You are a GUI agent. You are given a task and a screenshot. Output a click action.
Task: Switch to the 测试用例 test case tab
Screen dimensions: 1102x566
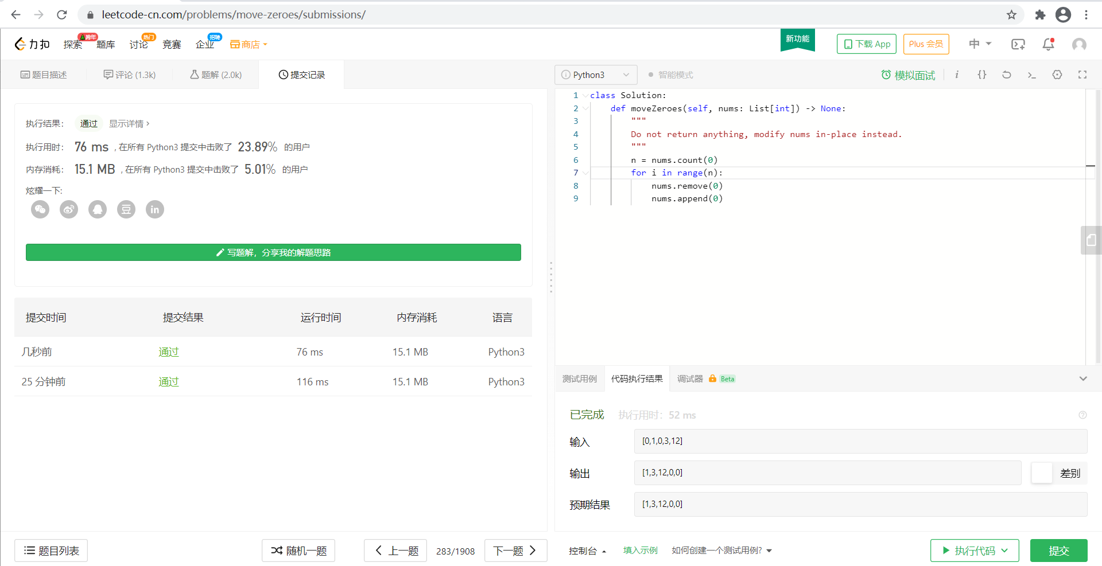(x=580, y=378)
